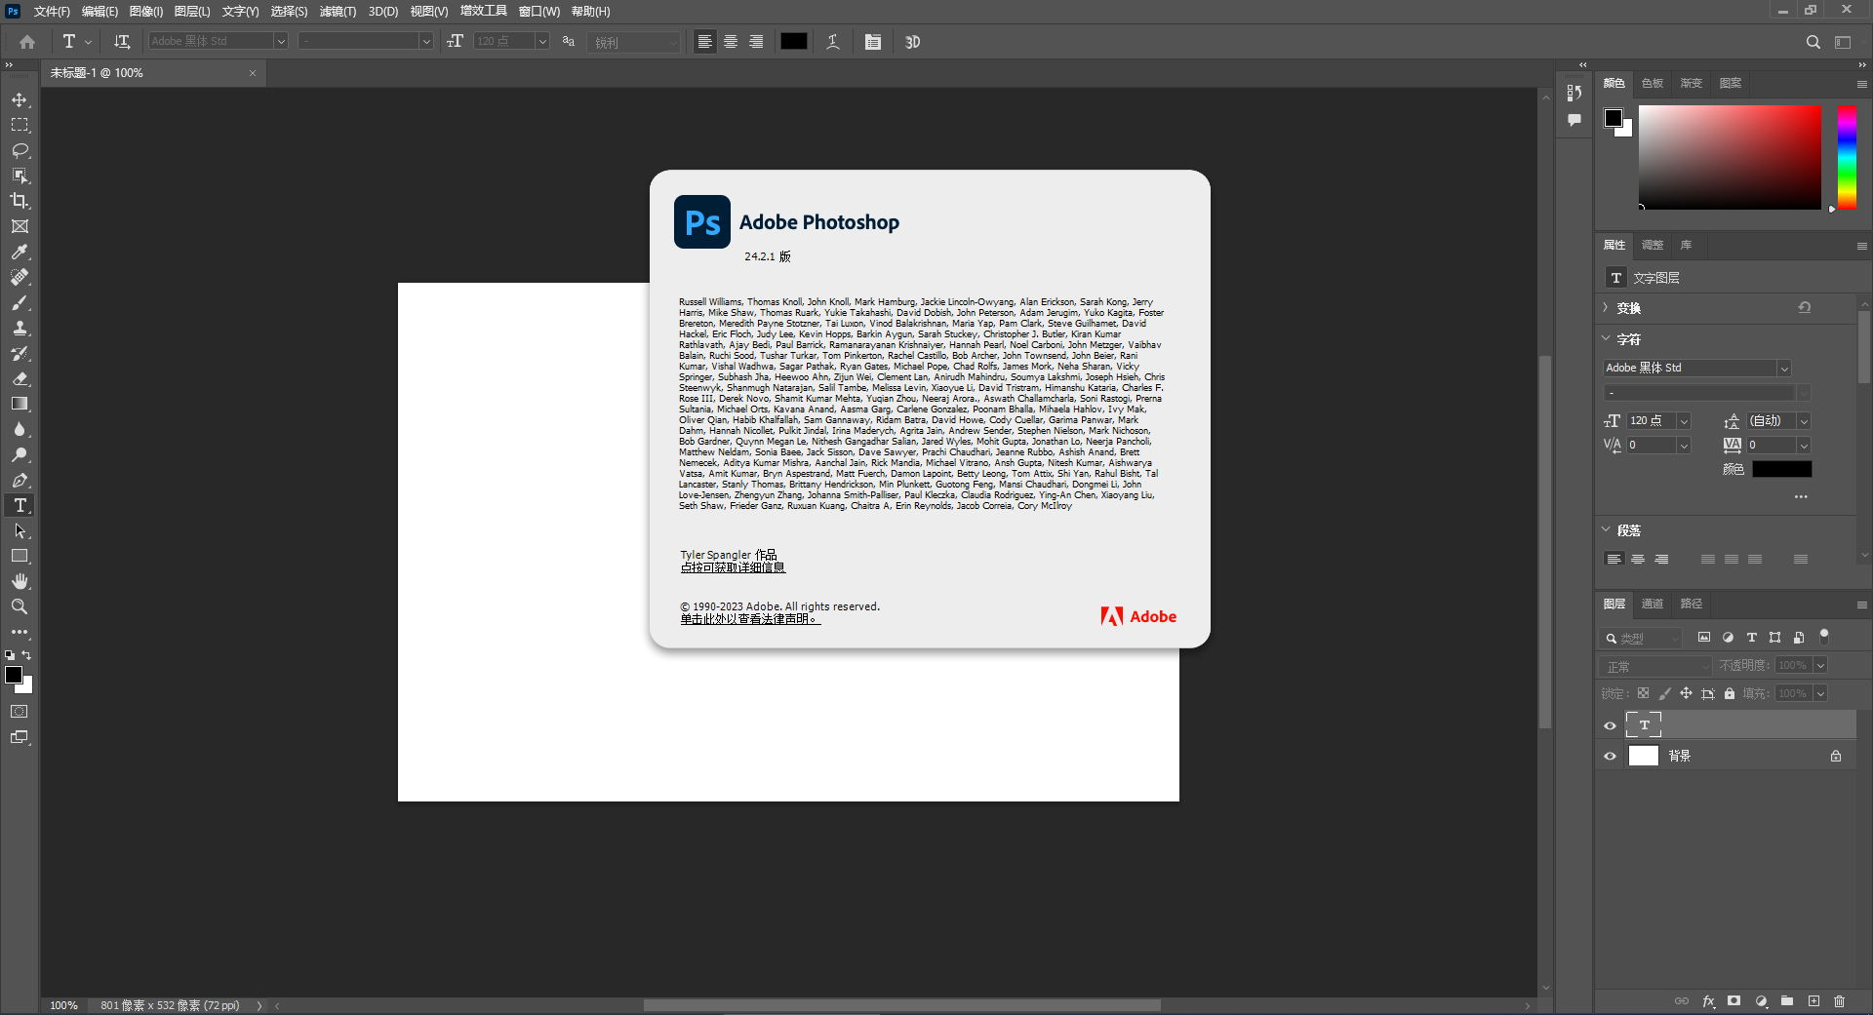Select the Spot Healing Brush tool
1873x1015 pixels.
click(x=20, y=277)
